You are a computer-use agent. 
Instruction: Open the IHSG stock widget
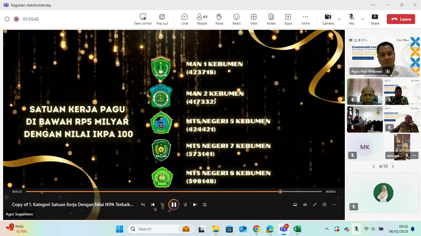[x=17, y=229]
